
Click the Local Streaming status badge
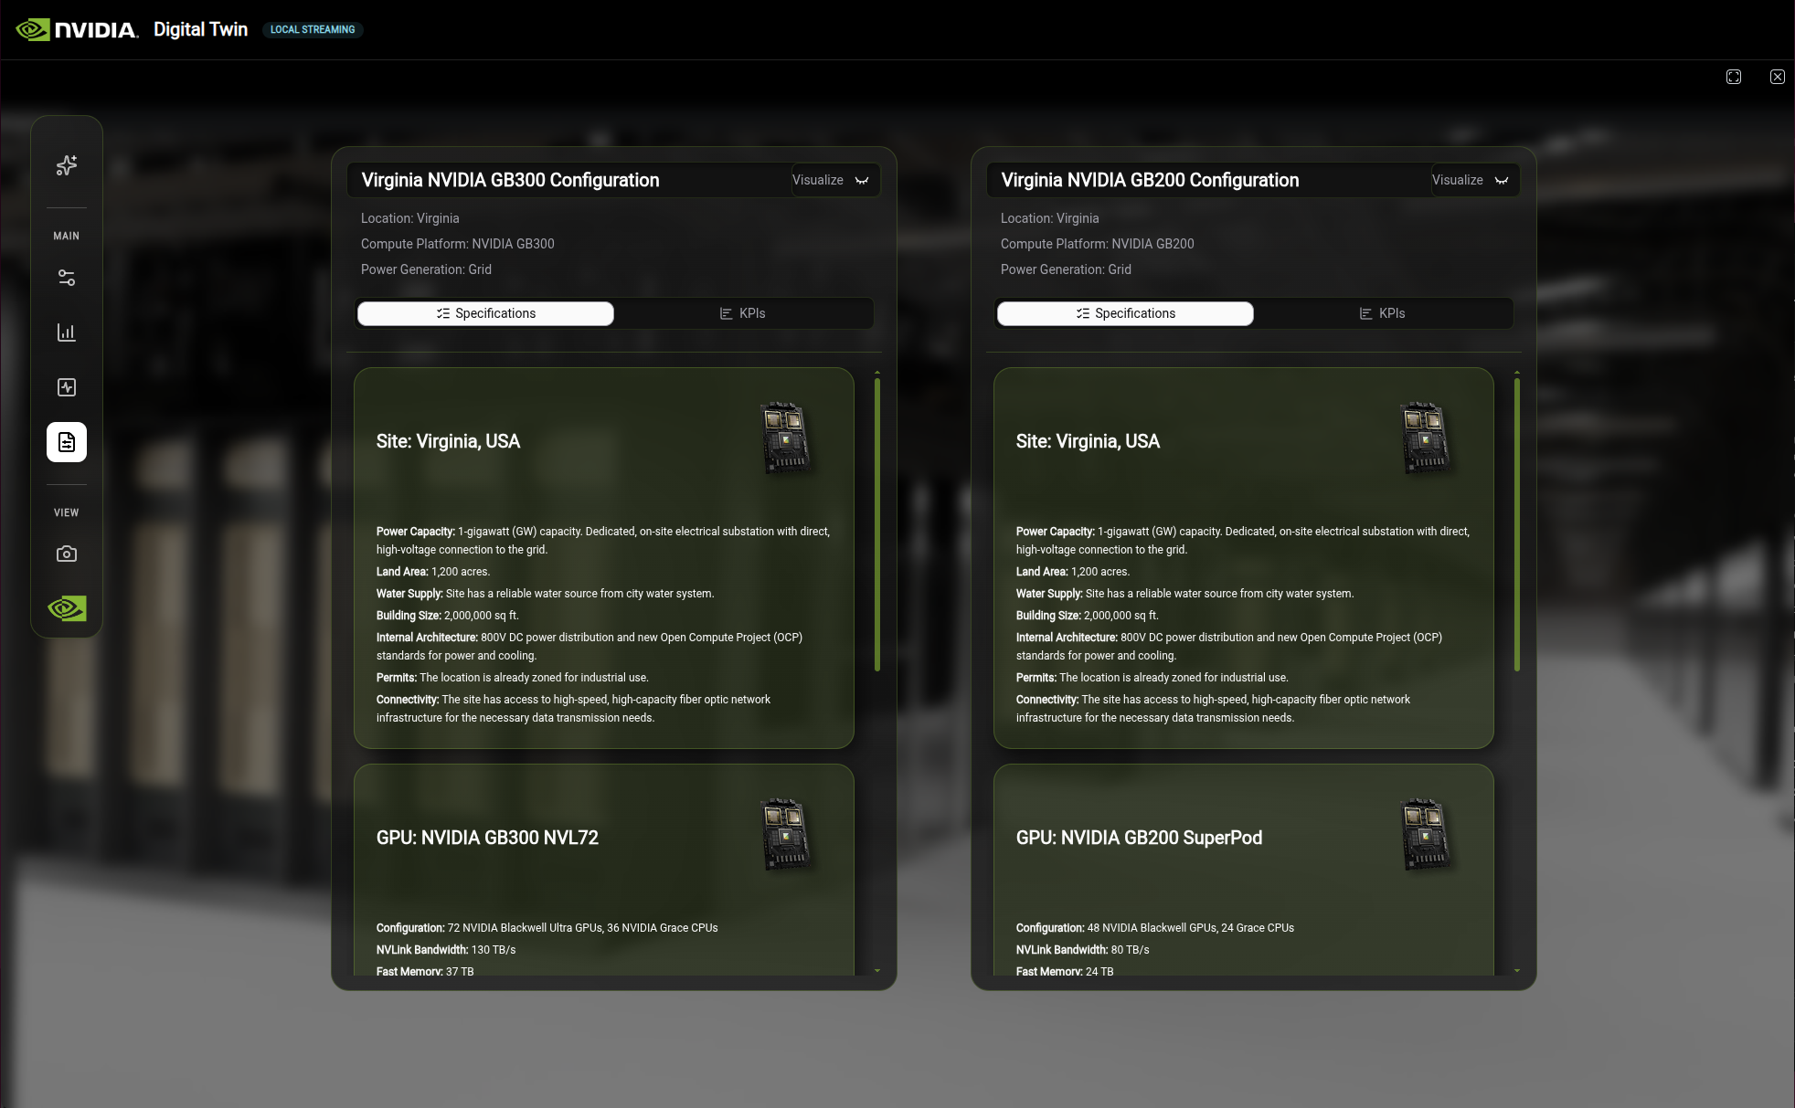(x=313, y=29)
